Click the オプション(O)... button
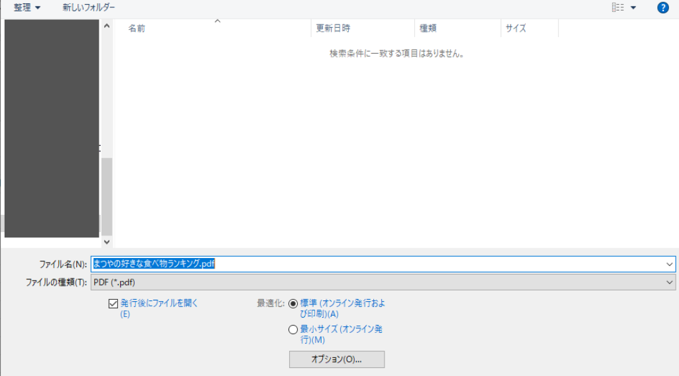This screenshot has height=376, width=679. tap(337, 359)
